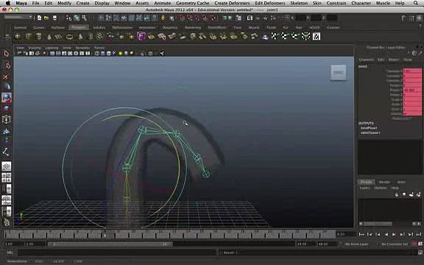
Task: Activate the Paint Selection tool
Action: tap(7, 77)
